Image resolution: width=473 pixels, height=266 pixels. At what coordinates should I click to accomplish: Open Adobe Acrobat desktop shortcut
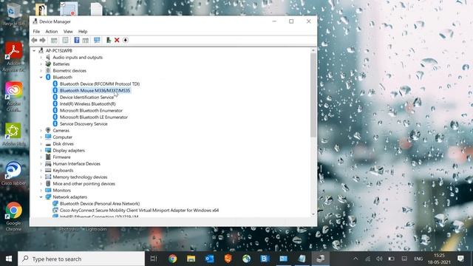pos(13,57)
